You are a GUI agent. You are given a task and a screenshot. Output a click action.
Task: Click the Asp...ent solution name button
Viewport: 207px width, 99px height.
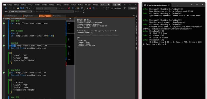pos(117,5)
